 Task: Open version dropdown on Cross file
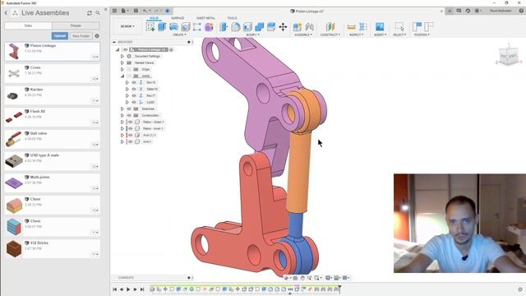click(95, 79)
